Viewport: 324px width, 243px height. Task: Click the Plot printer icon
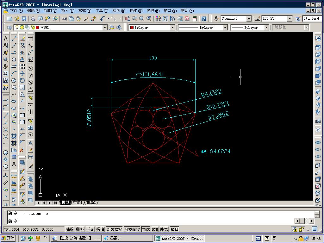[33, 19]
